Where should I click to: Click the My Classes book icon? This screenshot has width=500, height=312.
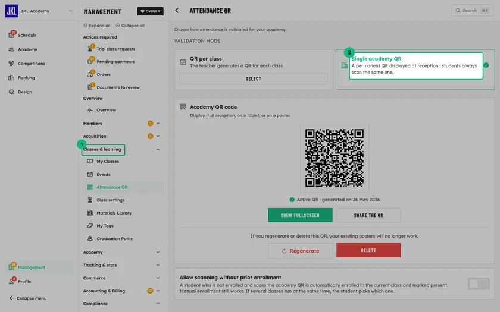point(90,162)
